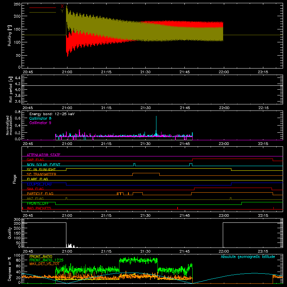This screenshot has height=287, width=287.
Task: Click the 250 tick label on Pointing axis
Action: pos(17,4)
